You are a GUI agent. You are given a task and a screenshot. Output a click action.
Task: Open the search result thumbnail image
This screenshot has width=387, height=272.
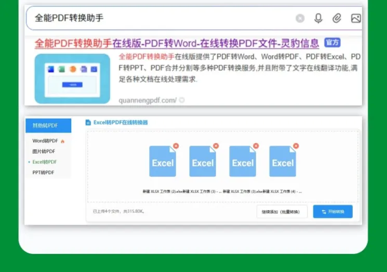(72, 79)
